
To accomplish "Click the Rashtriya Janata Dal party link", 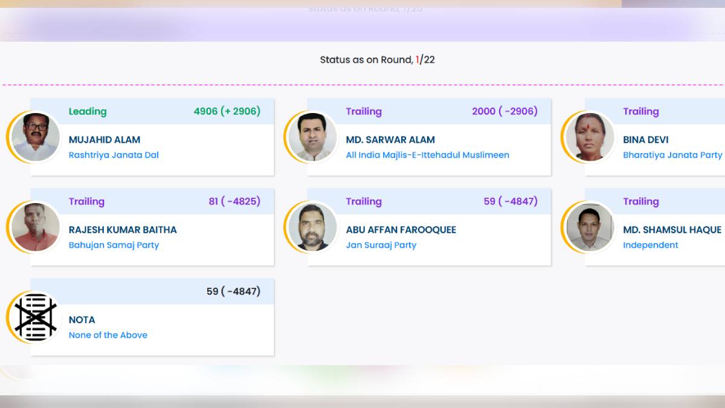I will (114, 155).
